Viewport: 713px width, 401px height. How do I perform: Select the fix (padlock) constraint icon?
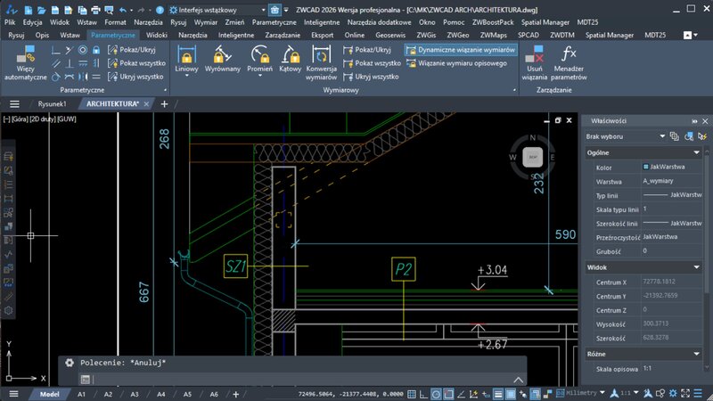(x=96, y=50)
